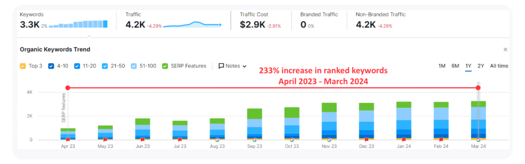Click the Google update icon at Oct 23
525x164 pixels.
click(x=292, y=140)
